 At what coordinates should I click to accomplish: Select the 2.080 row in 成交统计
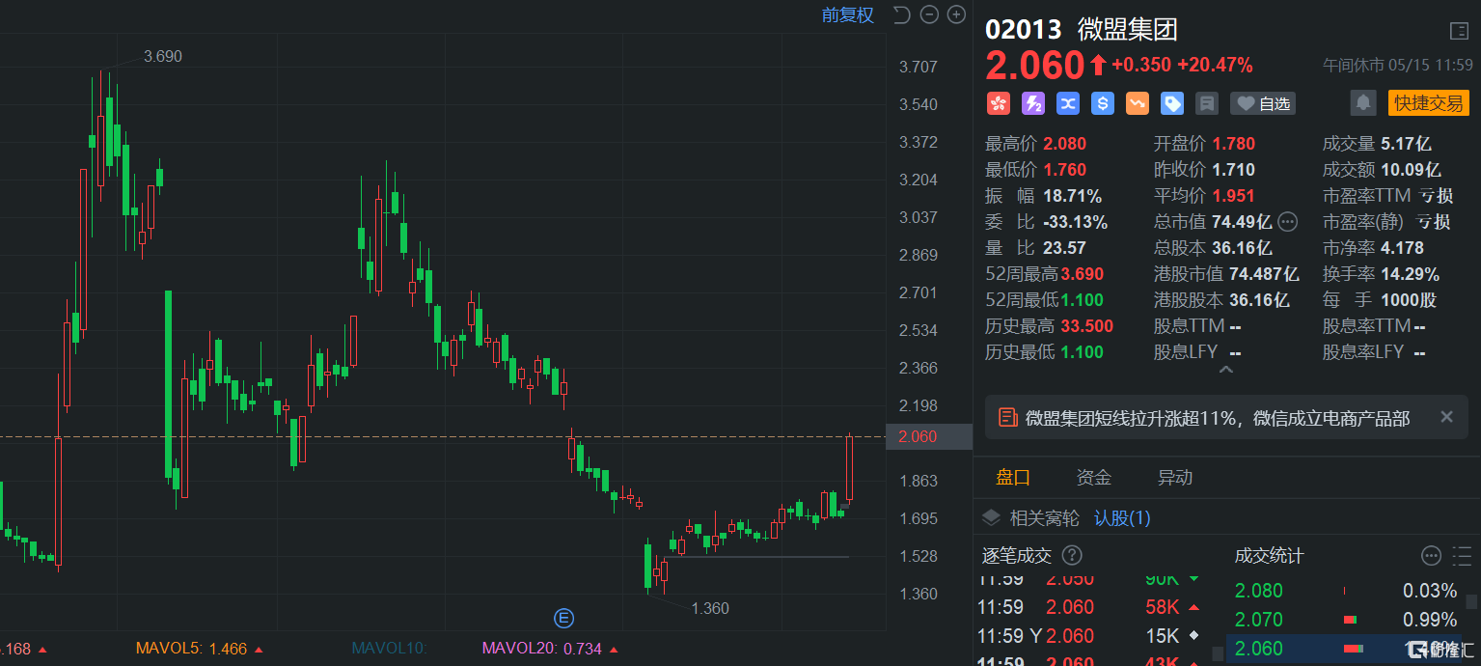click(x=1346, y=591)
